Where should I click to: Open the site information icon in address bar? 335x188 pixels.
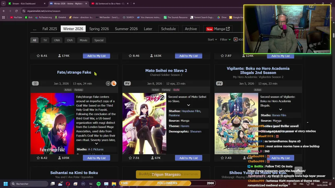pos(24,11)
